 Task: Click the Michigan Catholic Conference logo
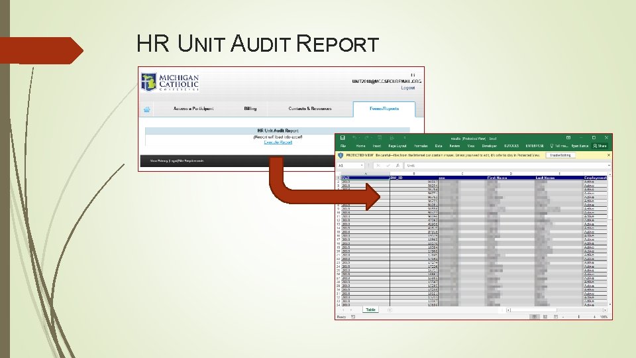pyautogui.click(x=170, y=82)
